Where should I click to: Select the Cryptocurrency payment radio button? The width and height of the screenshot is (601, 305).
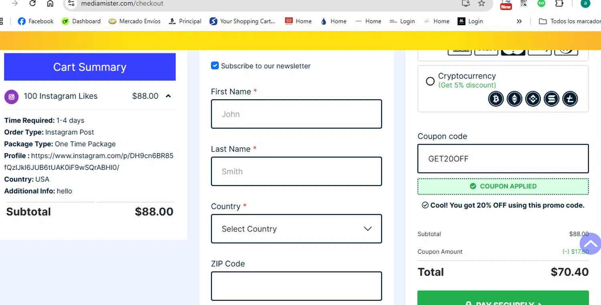430,81
